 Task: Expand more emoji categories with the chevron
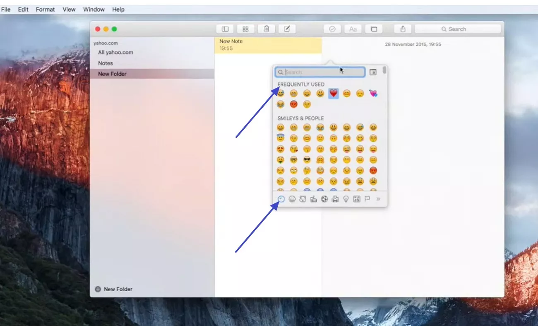378,199
